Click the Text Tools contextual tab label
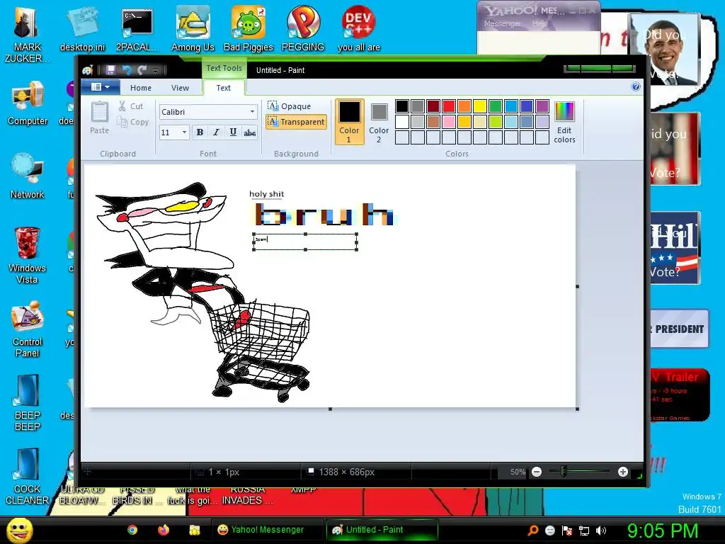This screenshot has width=725, height=544. coord(224,68)
